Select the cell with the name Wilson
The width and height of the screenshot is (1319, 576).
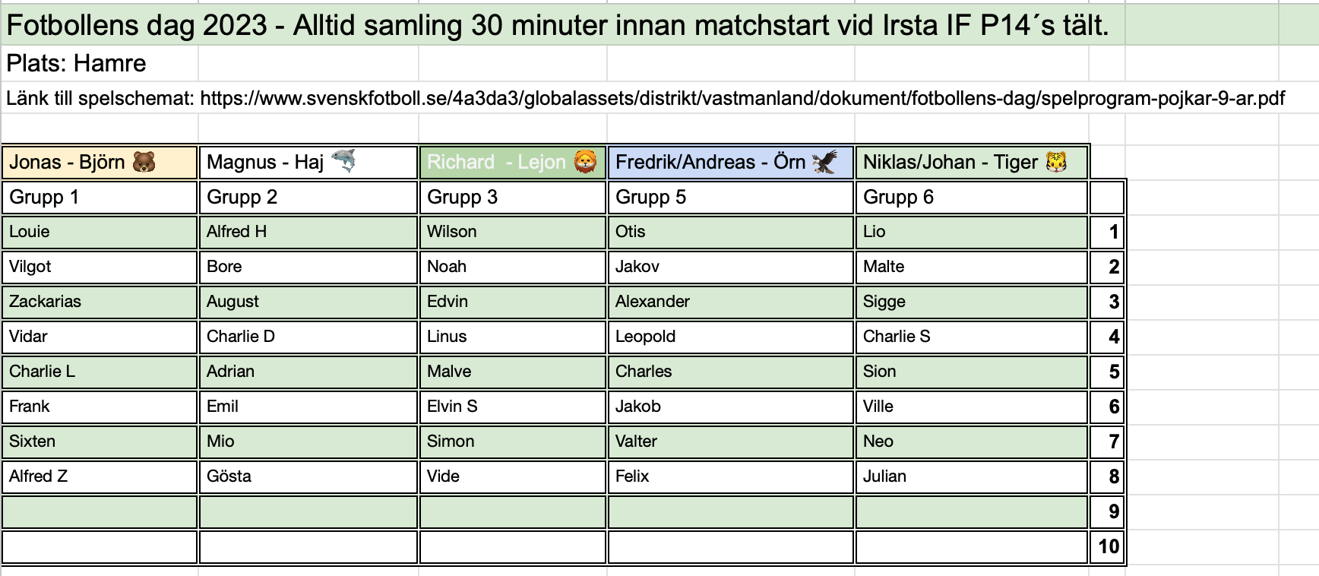pos(513,233)
